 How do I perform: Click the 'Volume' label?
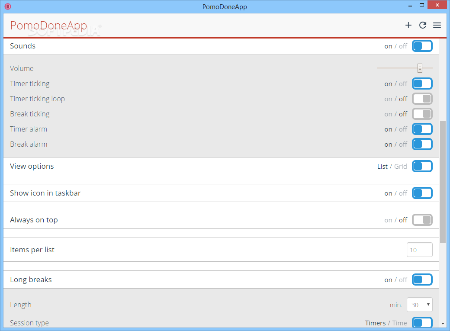22,69
